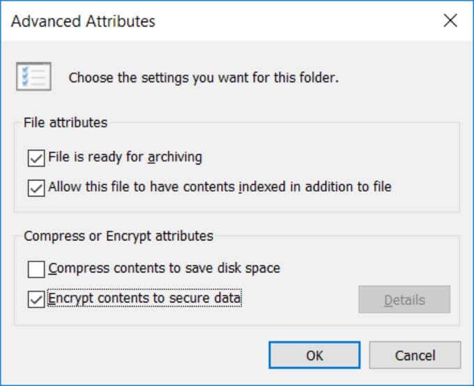
Task: Confirm settings with the OK button
Action: pos(314,355)
